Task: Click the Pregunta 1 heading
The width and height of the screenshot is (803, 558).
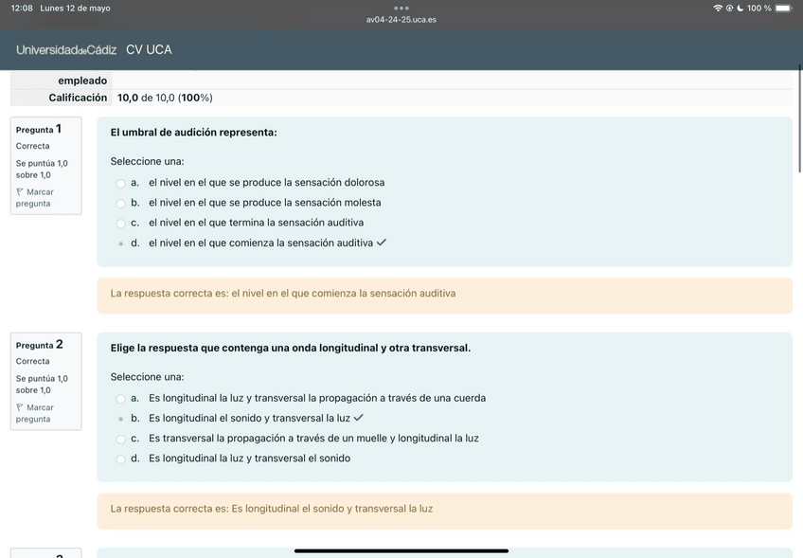Action: point(39,129)
